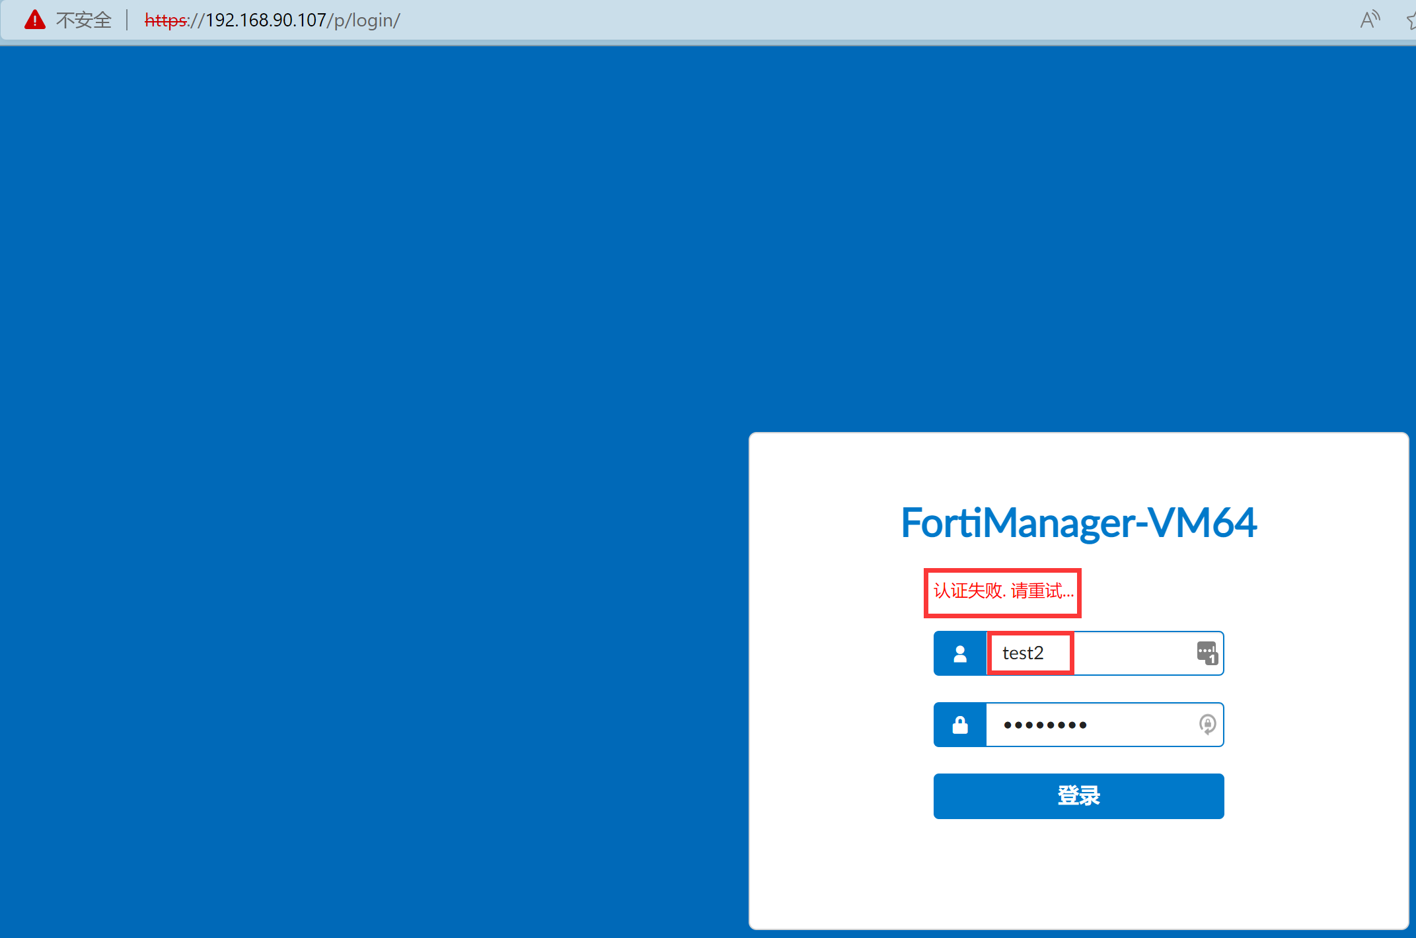Click the user silhouette icon beside username
The width and height of the screenshot is (1416, 938).
pos(960,653)
